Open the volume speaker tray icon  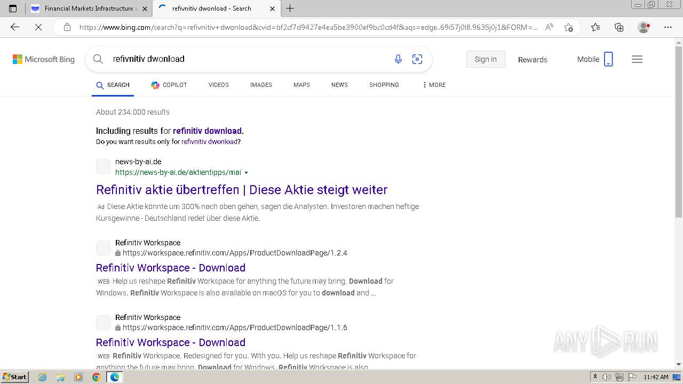(607, 377)
